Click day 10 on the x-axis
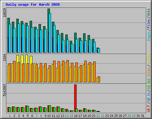This screenshot has height=119, width=152. coord(49,116)
